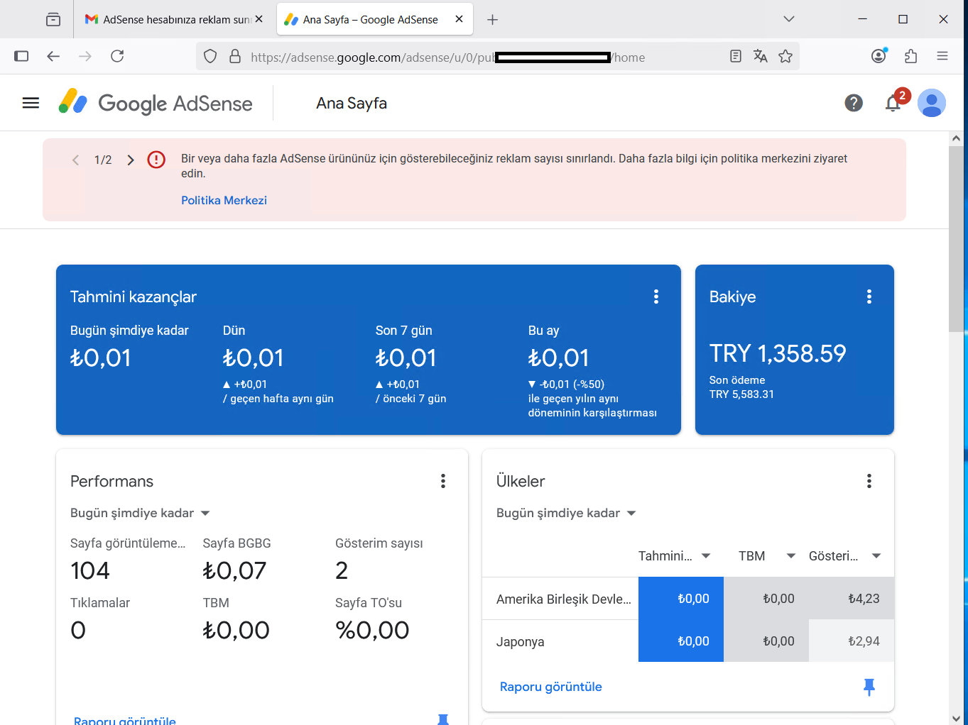968x725 pixels.
Task: Open Firefox account icon in toolbar
Action: click(879, 56)
